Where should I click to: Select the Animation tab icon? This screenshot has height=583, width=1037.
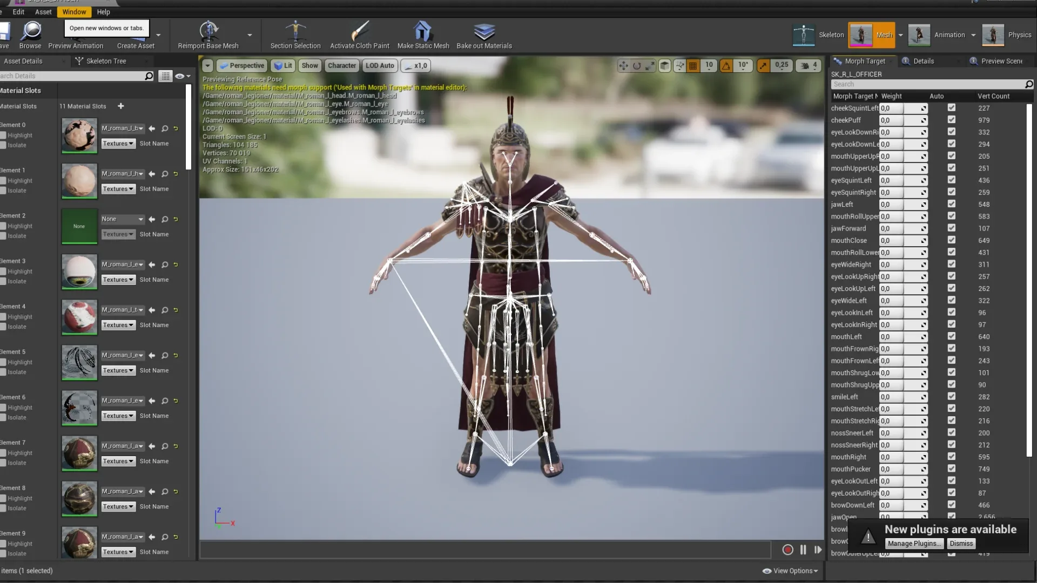919,34
